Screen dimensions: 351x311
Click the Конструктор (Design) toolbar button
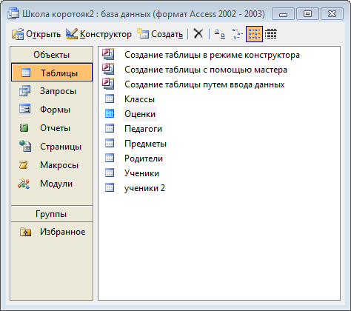point(98,34)
